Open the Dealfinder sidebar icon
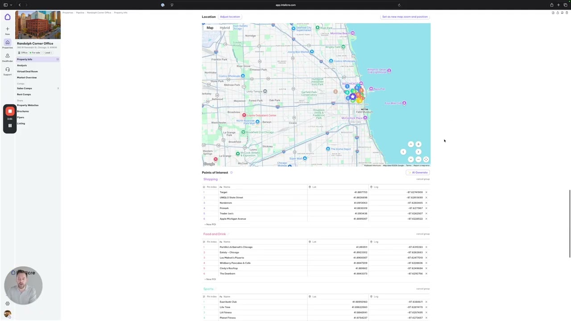This screenshot has width=571, height=321. [x=8, y=56]
